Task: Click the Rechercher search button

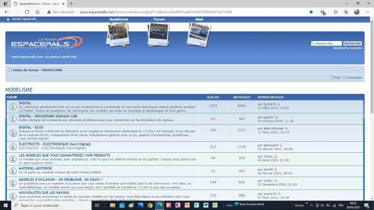Action: click(x=352, y=43)
